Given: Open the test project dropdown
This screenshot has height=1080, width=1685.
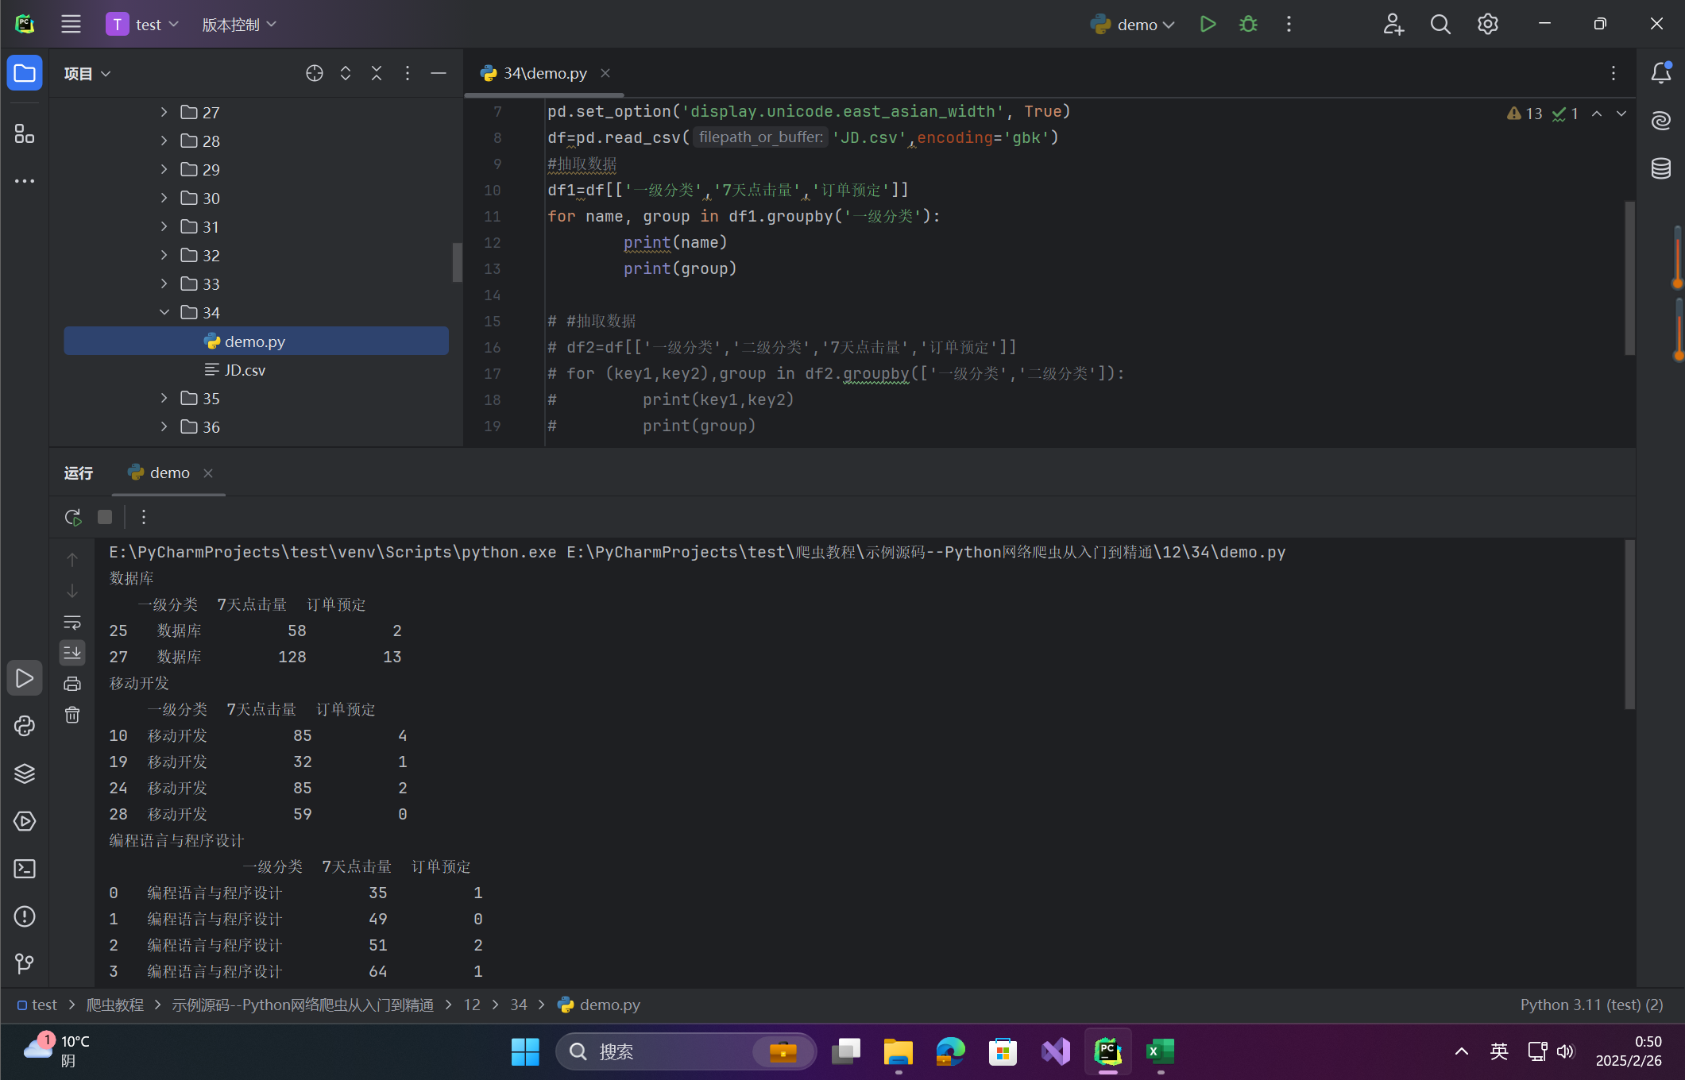Looking at the screenshot, I should [x=143, y=24].
